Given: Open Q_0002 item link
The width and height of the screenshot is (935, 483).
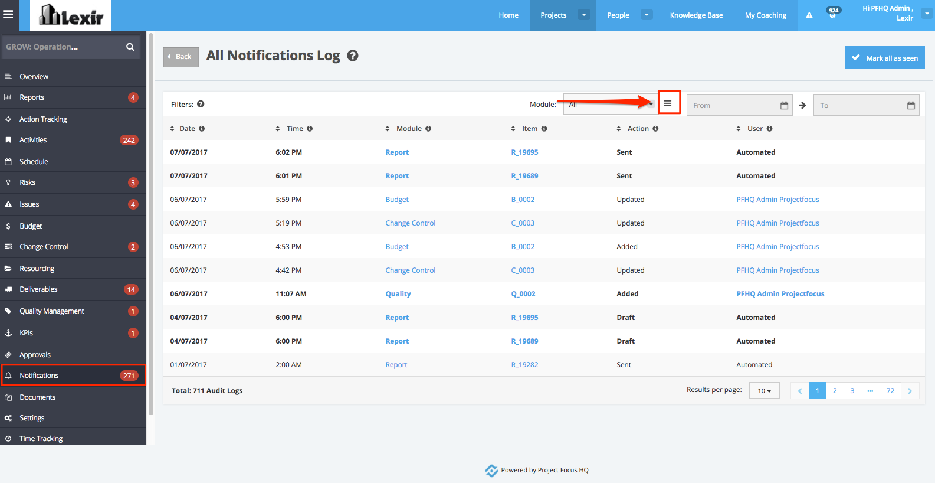Looking at the screenshot, I should point(523,294).
